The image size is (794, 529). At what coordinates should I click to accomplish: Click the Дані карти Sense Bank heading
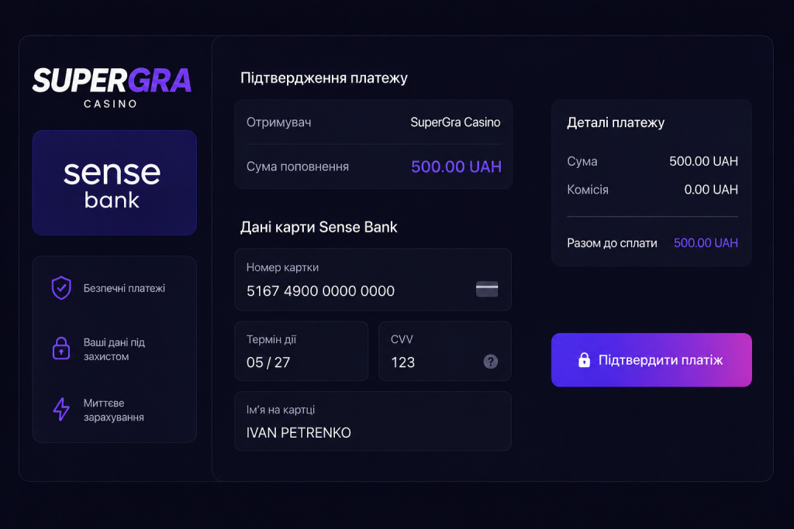tap(319, 227)
